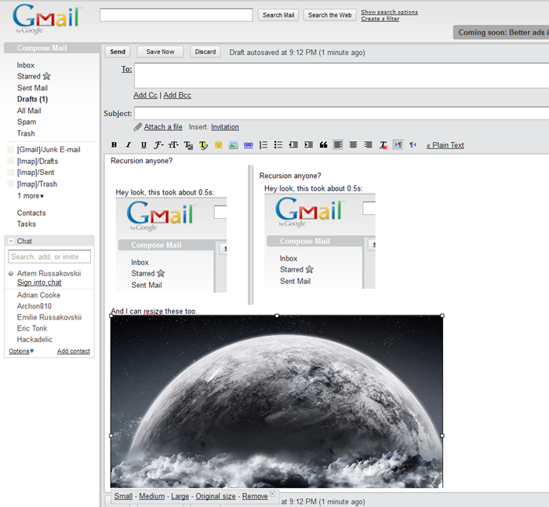This screenshot has width=549, height=507.
Task: Click the search input box
Action: [x=176, y=15]
